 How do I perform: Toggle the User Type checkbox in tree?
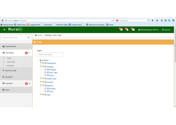tap(48, 72)
